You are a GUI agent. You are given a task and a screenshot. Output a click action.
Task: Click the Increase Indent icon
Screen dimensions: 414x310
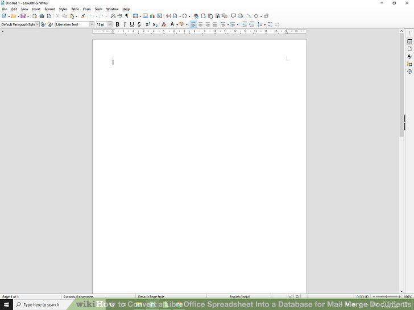(x=245, y=24)
